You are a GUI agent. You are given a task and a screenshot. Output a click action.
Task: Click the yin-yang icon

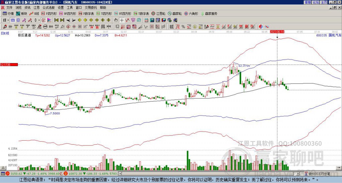[x=261, y=27]
